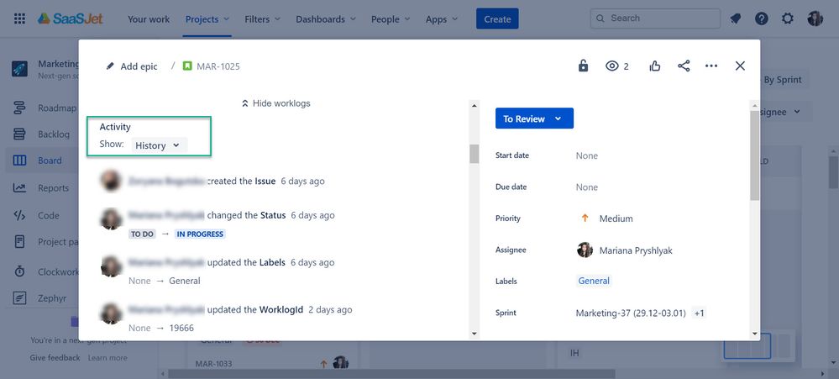
Task: Click the Marketing-37 sprint value
Action: point(631,313)
